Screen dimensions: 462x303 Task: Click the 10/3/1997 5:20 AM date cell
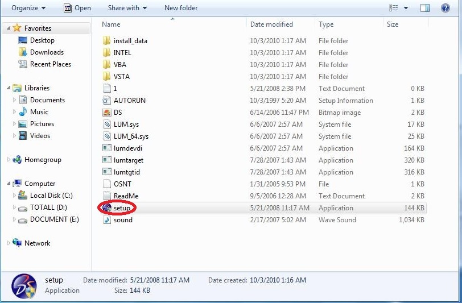(x=278, y=101)
